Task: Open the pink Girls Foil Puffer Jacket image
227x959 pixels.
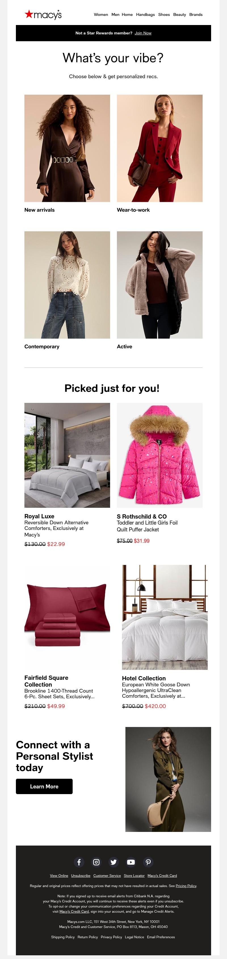Action: [160, 455]
